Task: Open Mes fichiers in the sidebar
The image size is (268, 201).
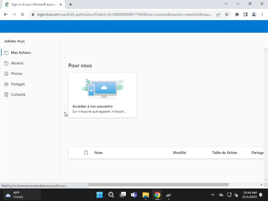Action: [21, 53]
